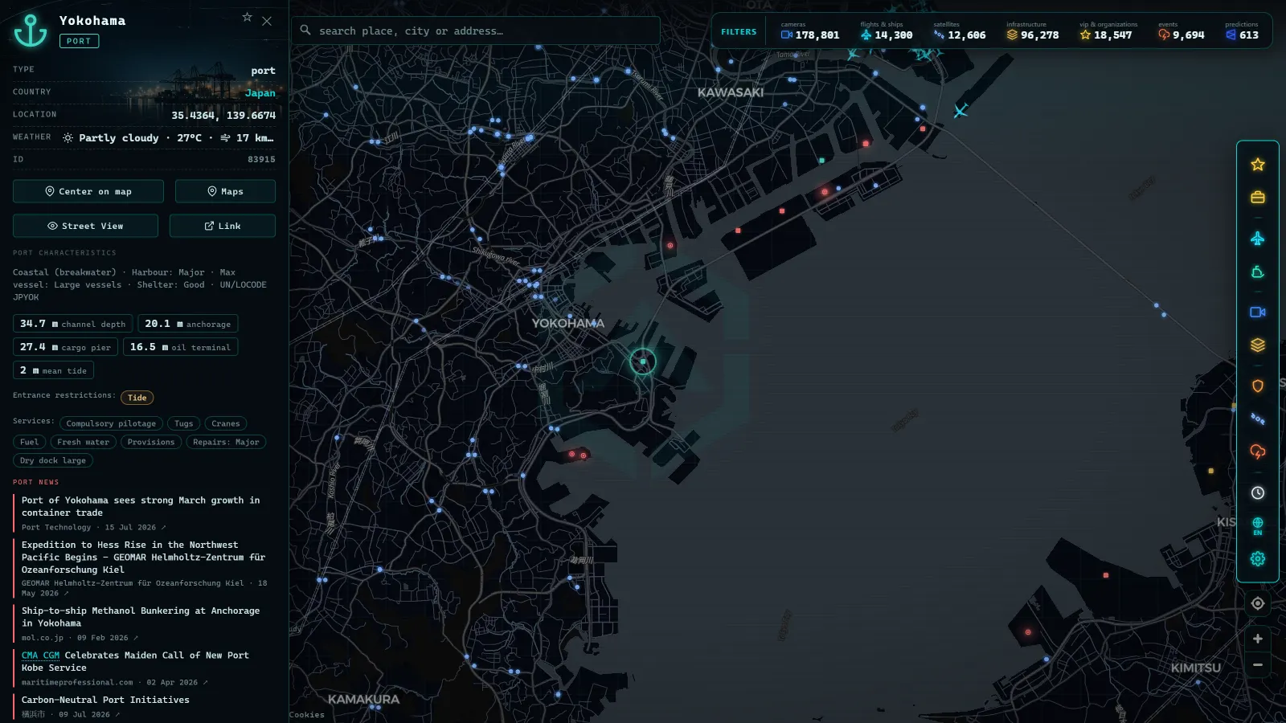1286x723 pixels.
Task: Click the FILTERS label button
Action: (739, 32)
